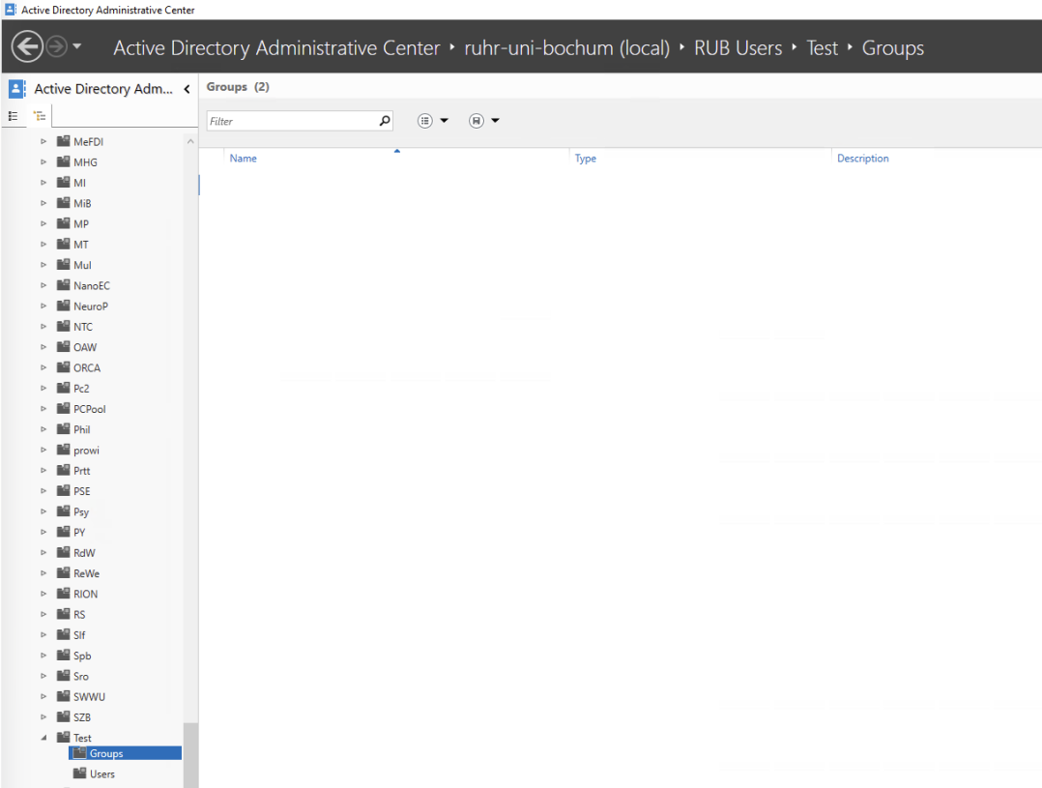1042x788 pixels.
Task: Collapse the navigation pane with the chevron
Action: (x=187, y=89)
